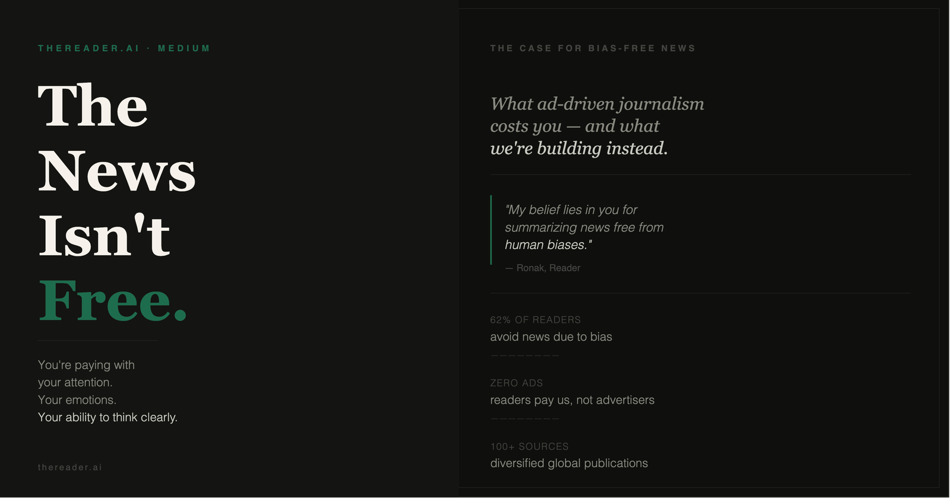Image resolution: width=950 pixels, height=498 pixels.
Task: Click 'we're building instead.' line
Action: coord(579,148)
